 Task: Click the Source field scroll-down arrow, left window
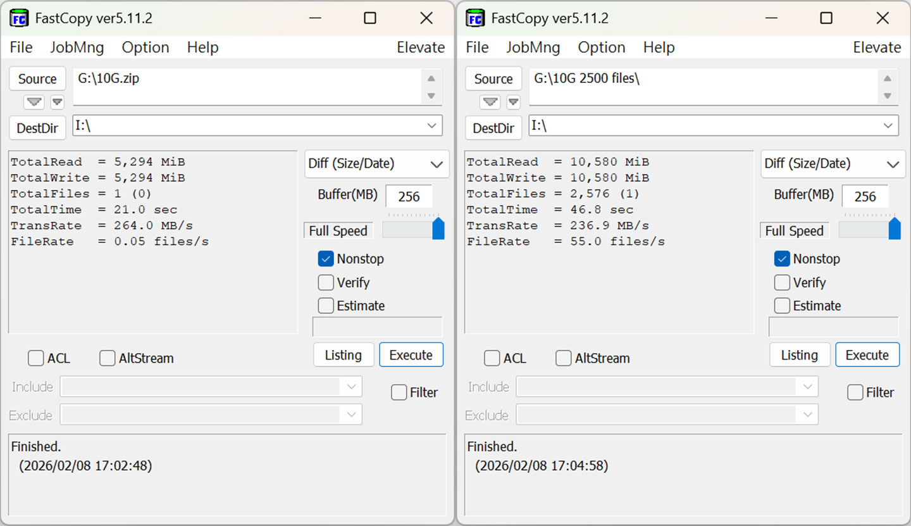431,96
